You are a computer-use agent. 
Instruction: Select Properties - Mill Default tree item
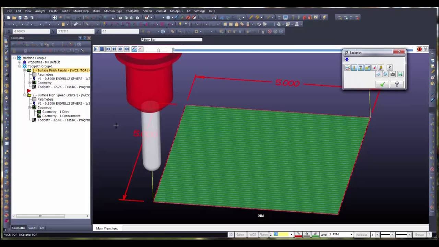44,62
